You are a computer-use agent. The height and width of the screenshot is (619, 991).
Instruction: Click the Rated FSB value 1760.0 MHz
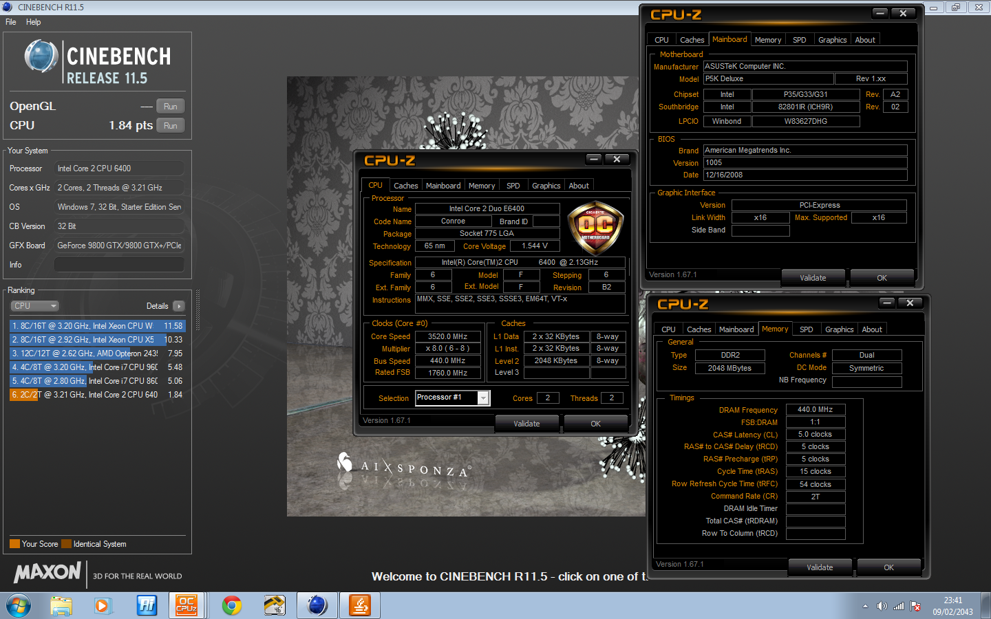(x=447, y=373)
